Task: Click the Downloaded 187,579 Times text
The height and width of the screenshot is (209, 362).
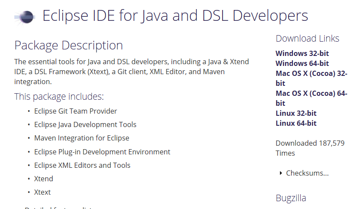Action: click(310, 148)
